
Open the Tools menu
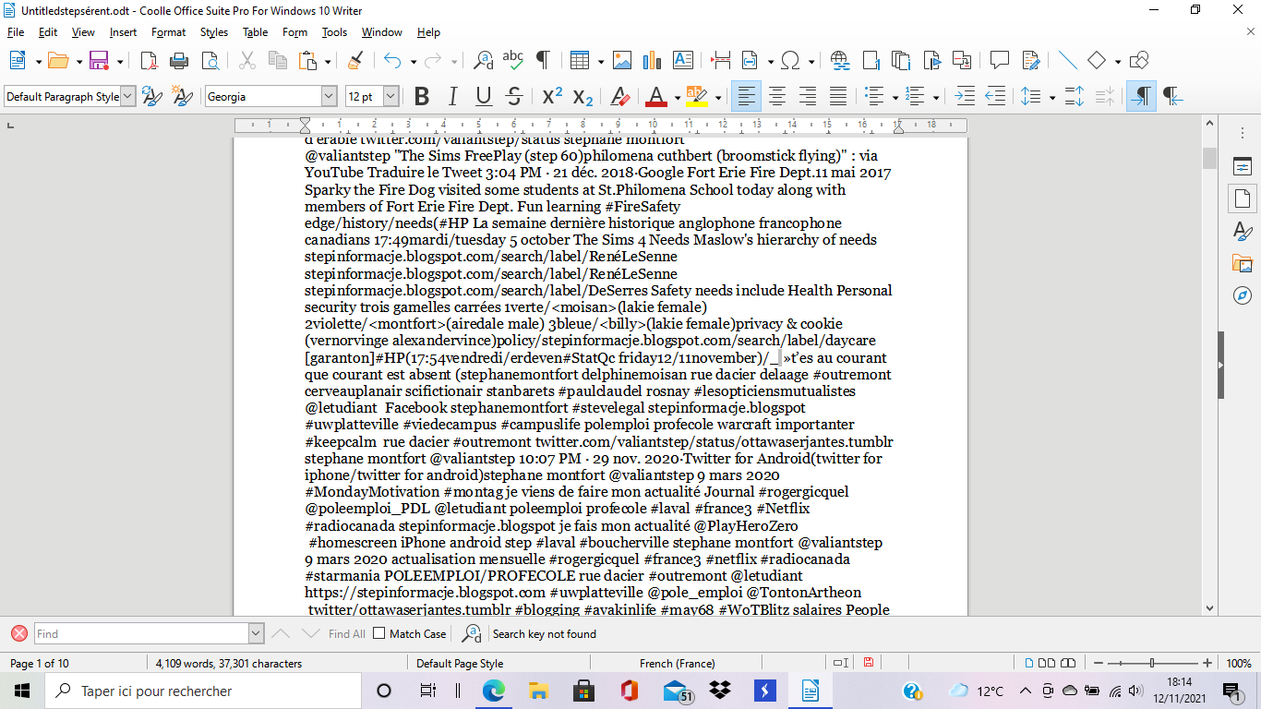click(334, 32)
